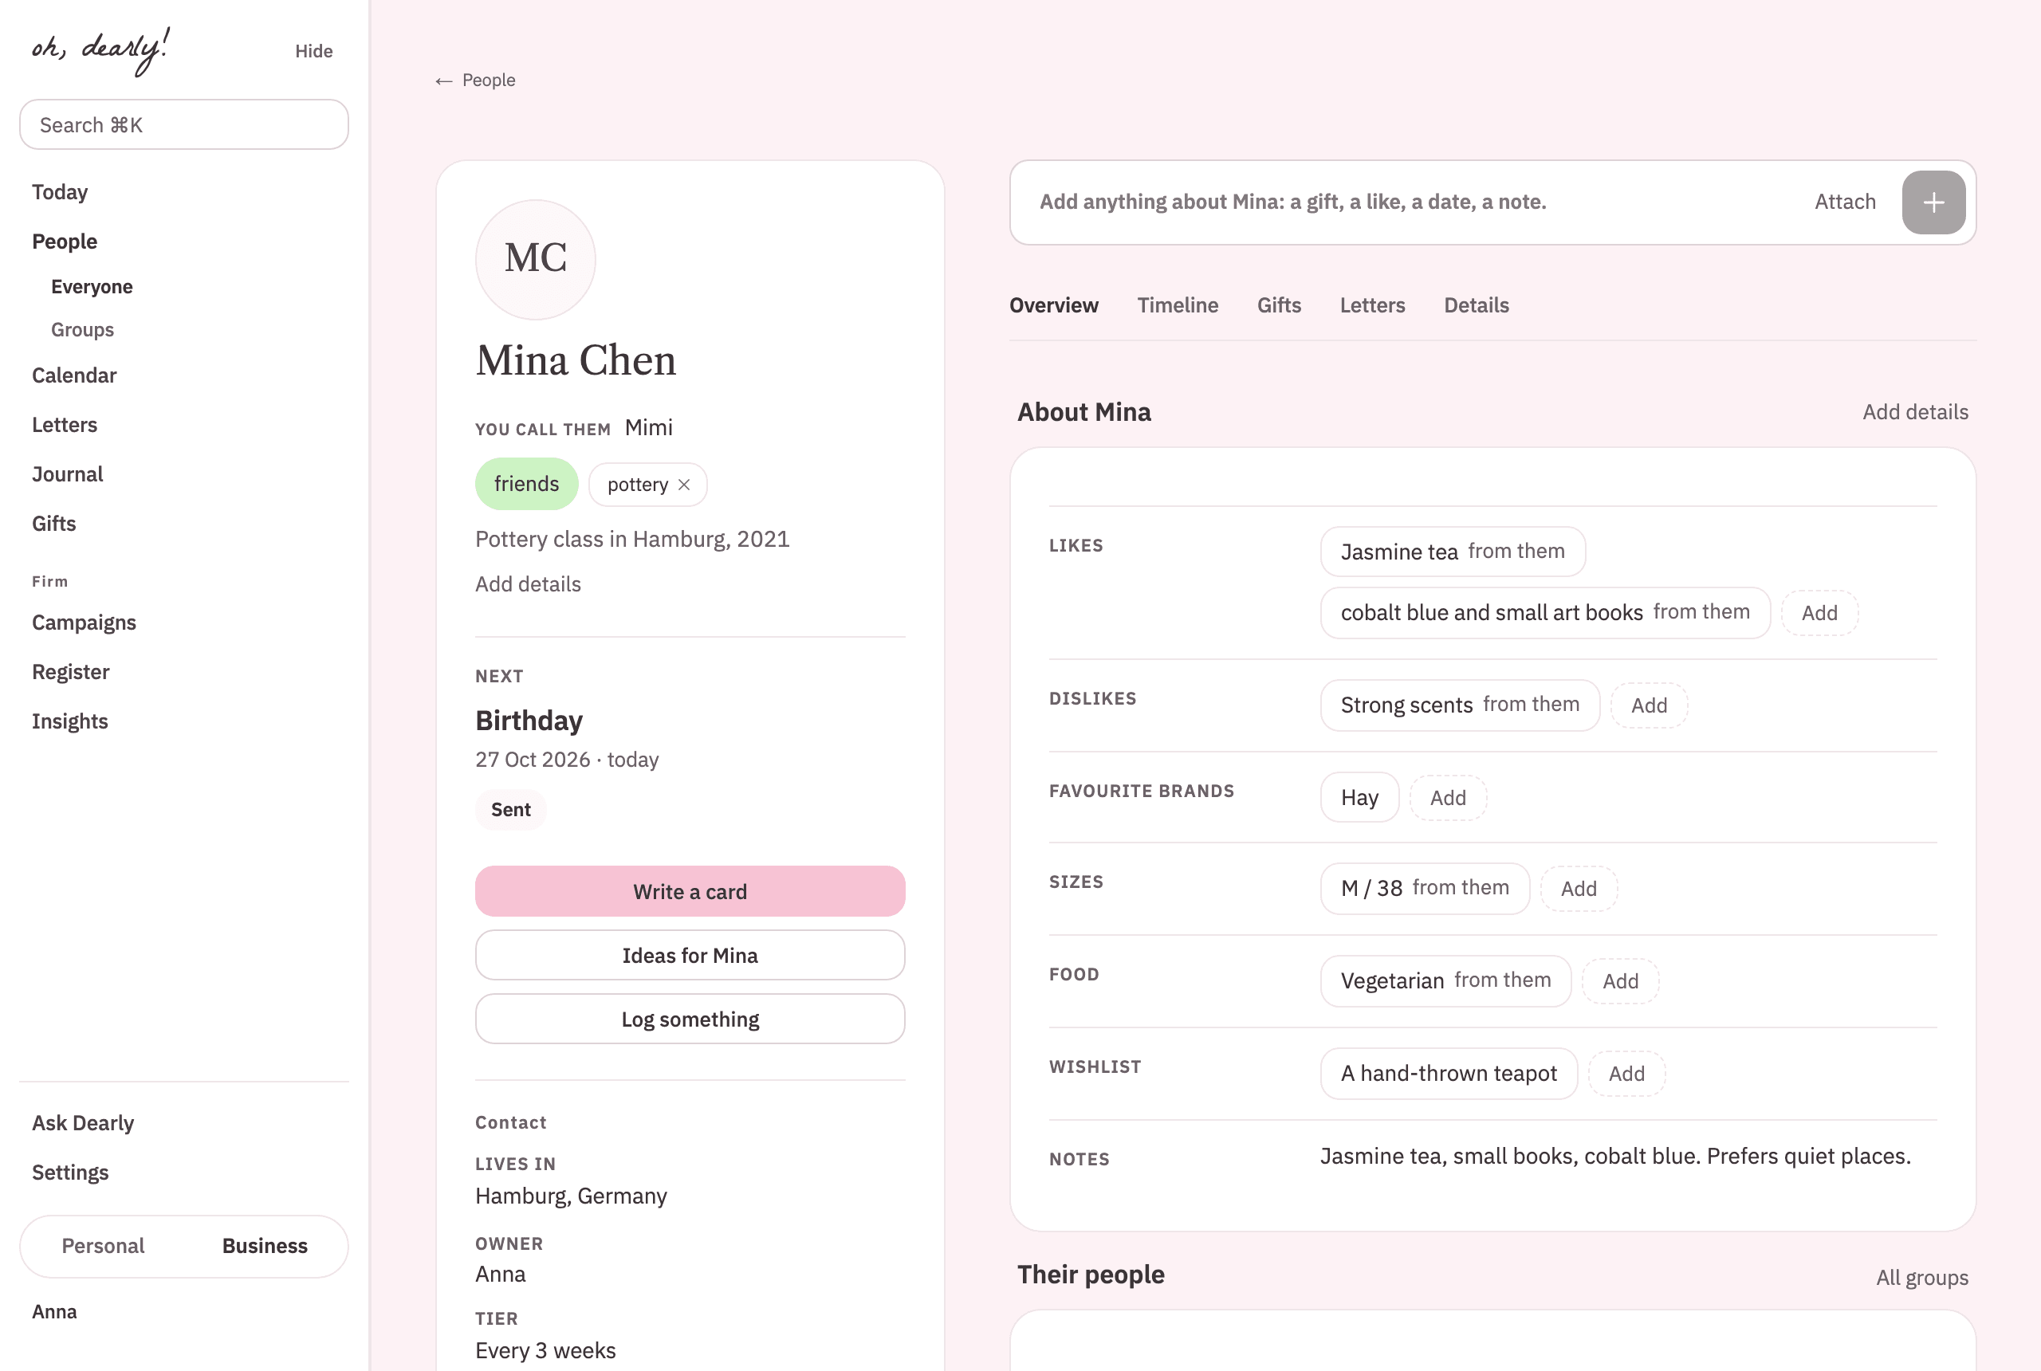The width and height of the screenshot is (2041, 1371).
Task: Open Ask Dearly
Action: [83, 1122]
